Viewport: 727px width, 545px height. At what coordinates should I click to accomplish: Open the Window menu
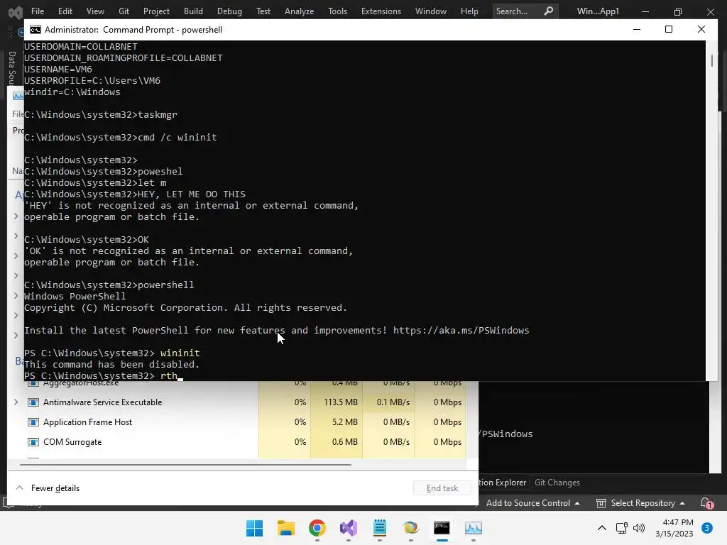pyautogui.click(x=431, y=11)
